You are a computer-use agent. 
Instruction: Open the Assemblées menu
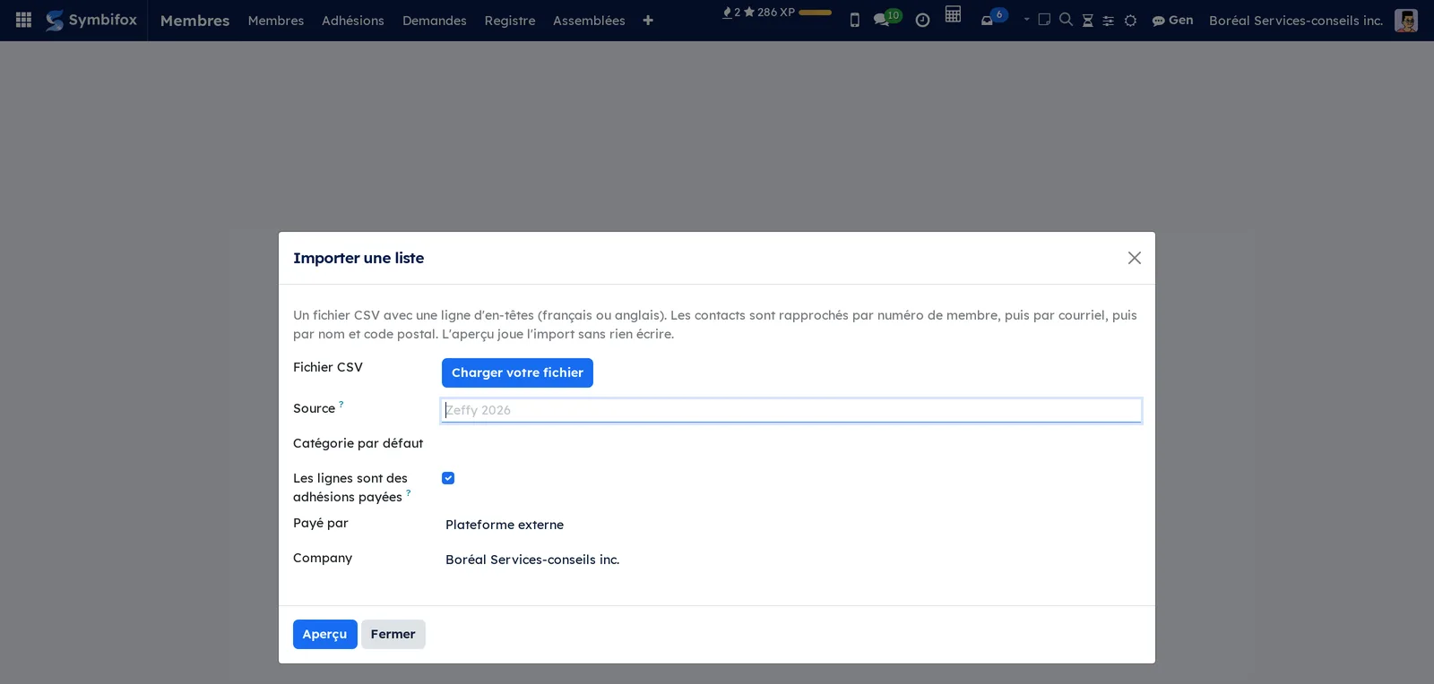point(589,21)
